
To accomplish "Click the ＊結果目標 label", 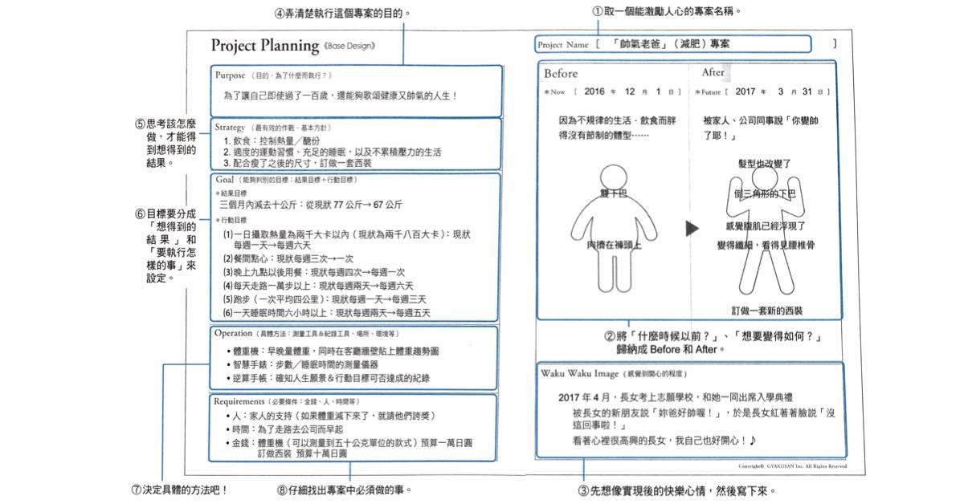I will (x=232, y=193).
